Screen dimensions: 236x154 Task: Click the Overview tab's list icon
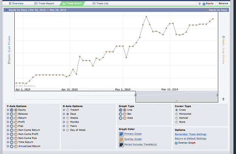pyautogui.click(x=10, y=3)
